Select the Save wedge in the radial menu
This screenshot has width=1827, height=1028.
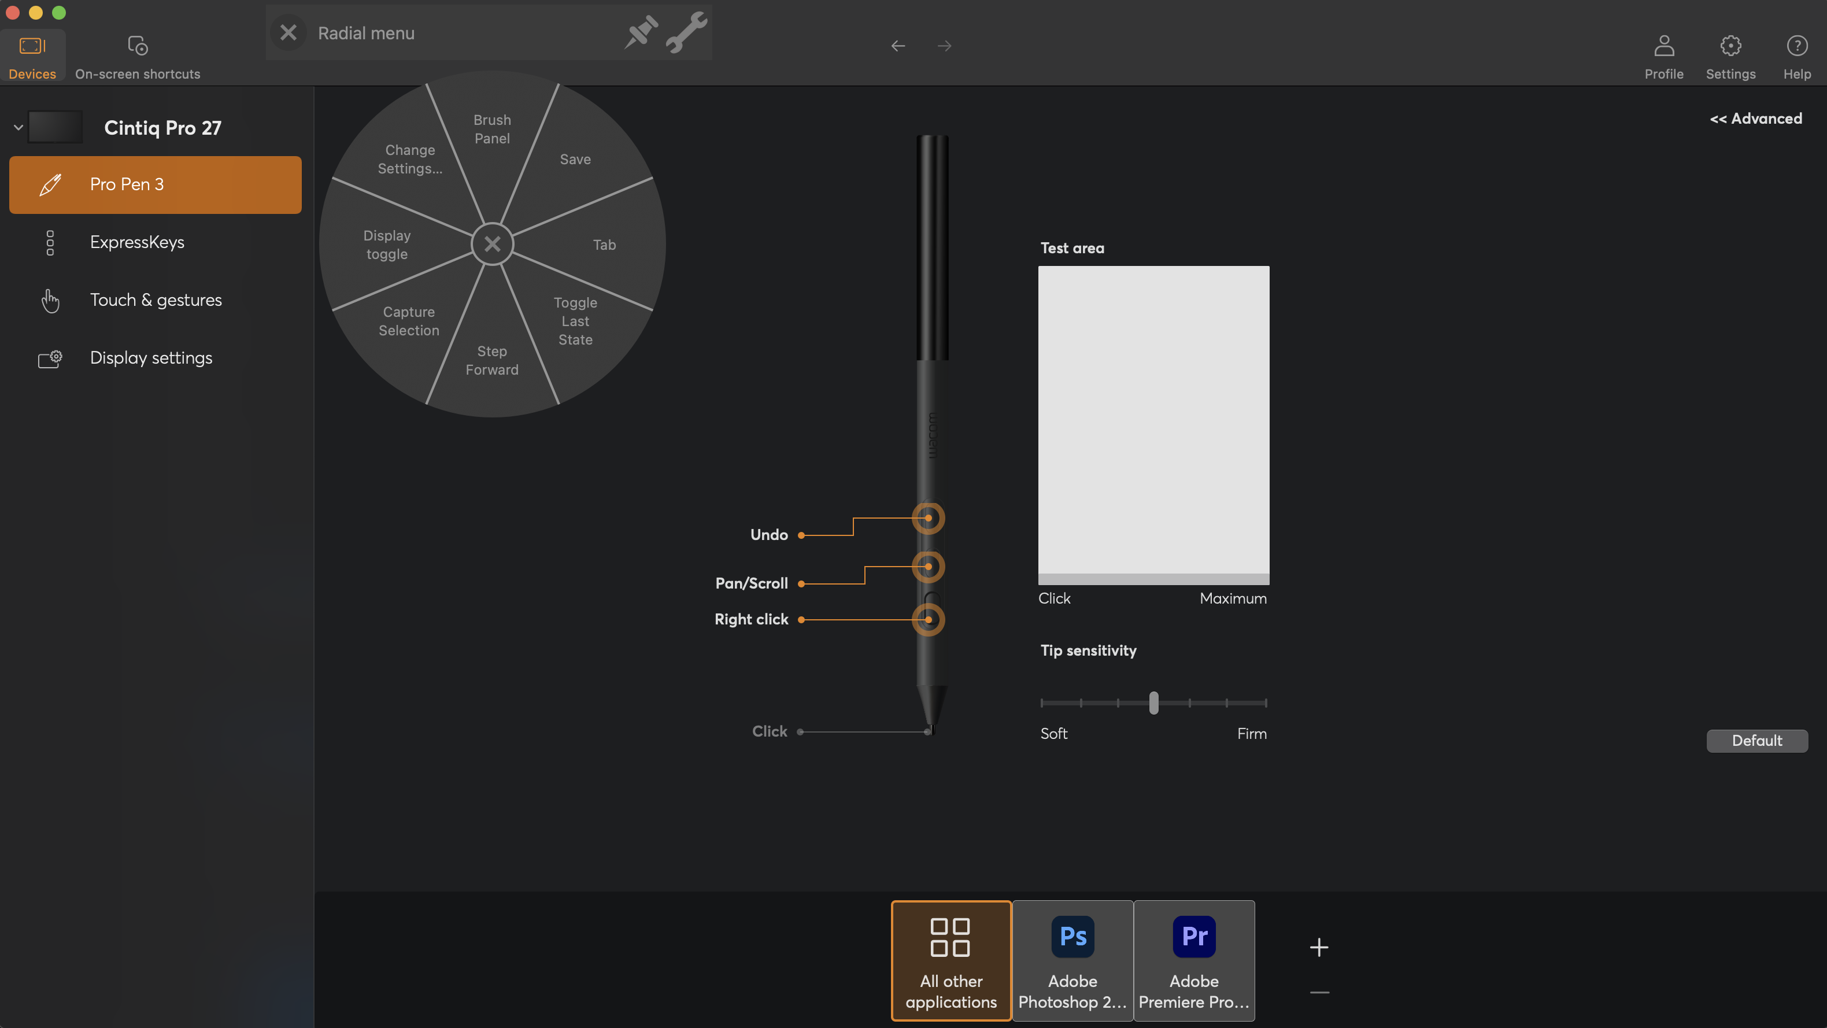[575, 159]
